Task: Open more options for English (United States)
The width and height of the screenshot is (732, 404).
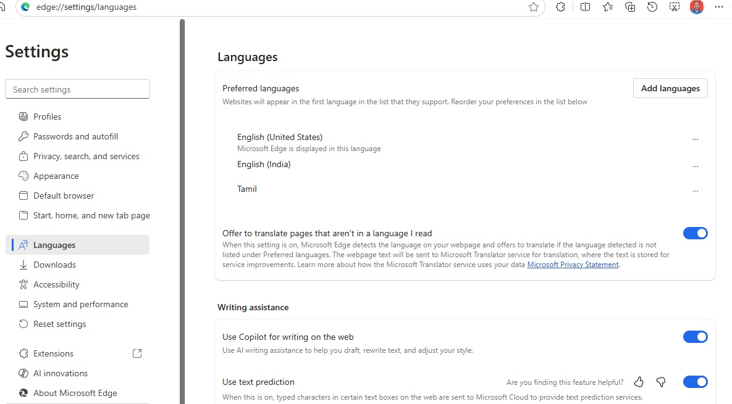Action: point(696,139)
